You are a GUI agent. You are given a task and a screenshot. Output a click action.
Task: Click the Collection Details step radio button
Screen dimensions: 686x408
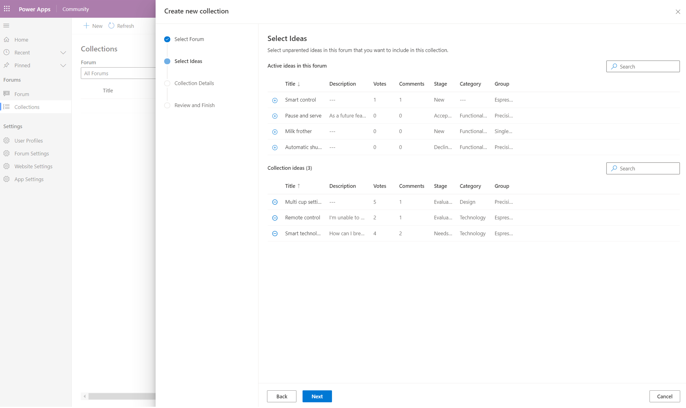click(167, 83)
